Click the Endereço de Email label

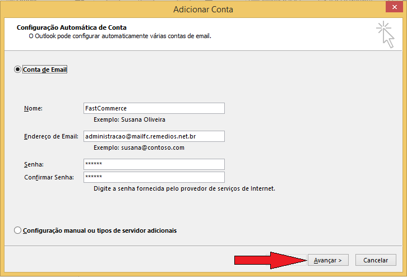click(51, 137)
